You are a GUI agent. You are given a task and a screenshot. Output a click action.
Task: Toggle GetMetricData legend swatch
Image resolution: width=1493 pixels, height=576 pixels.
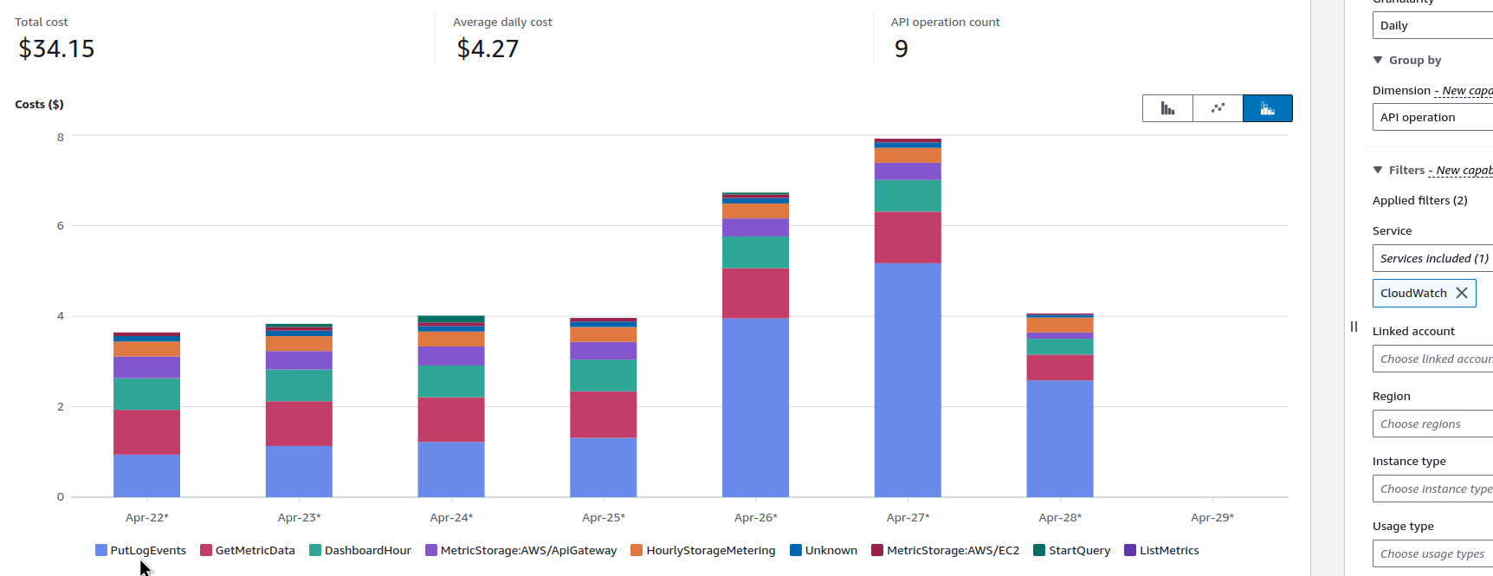click(206, 550)
